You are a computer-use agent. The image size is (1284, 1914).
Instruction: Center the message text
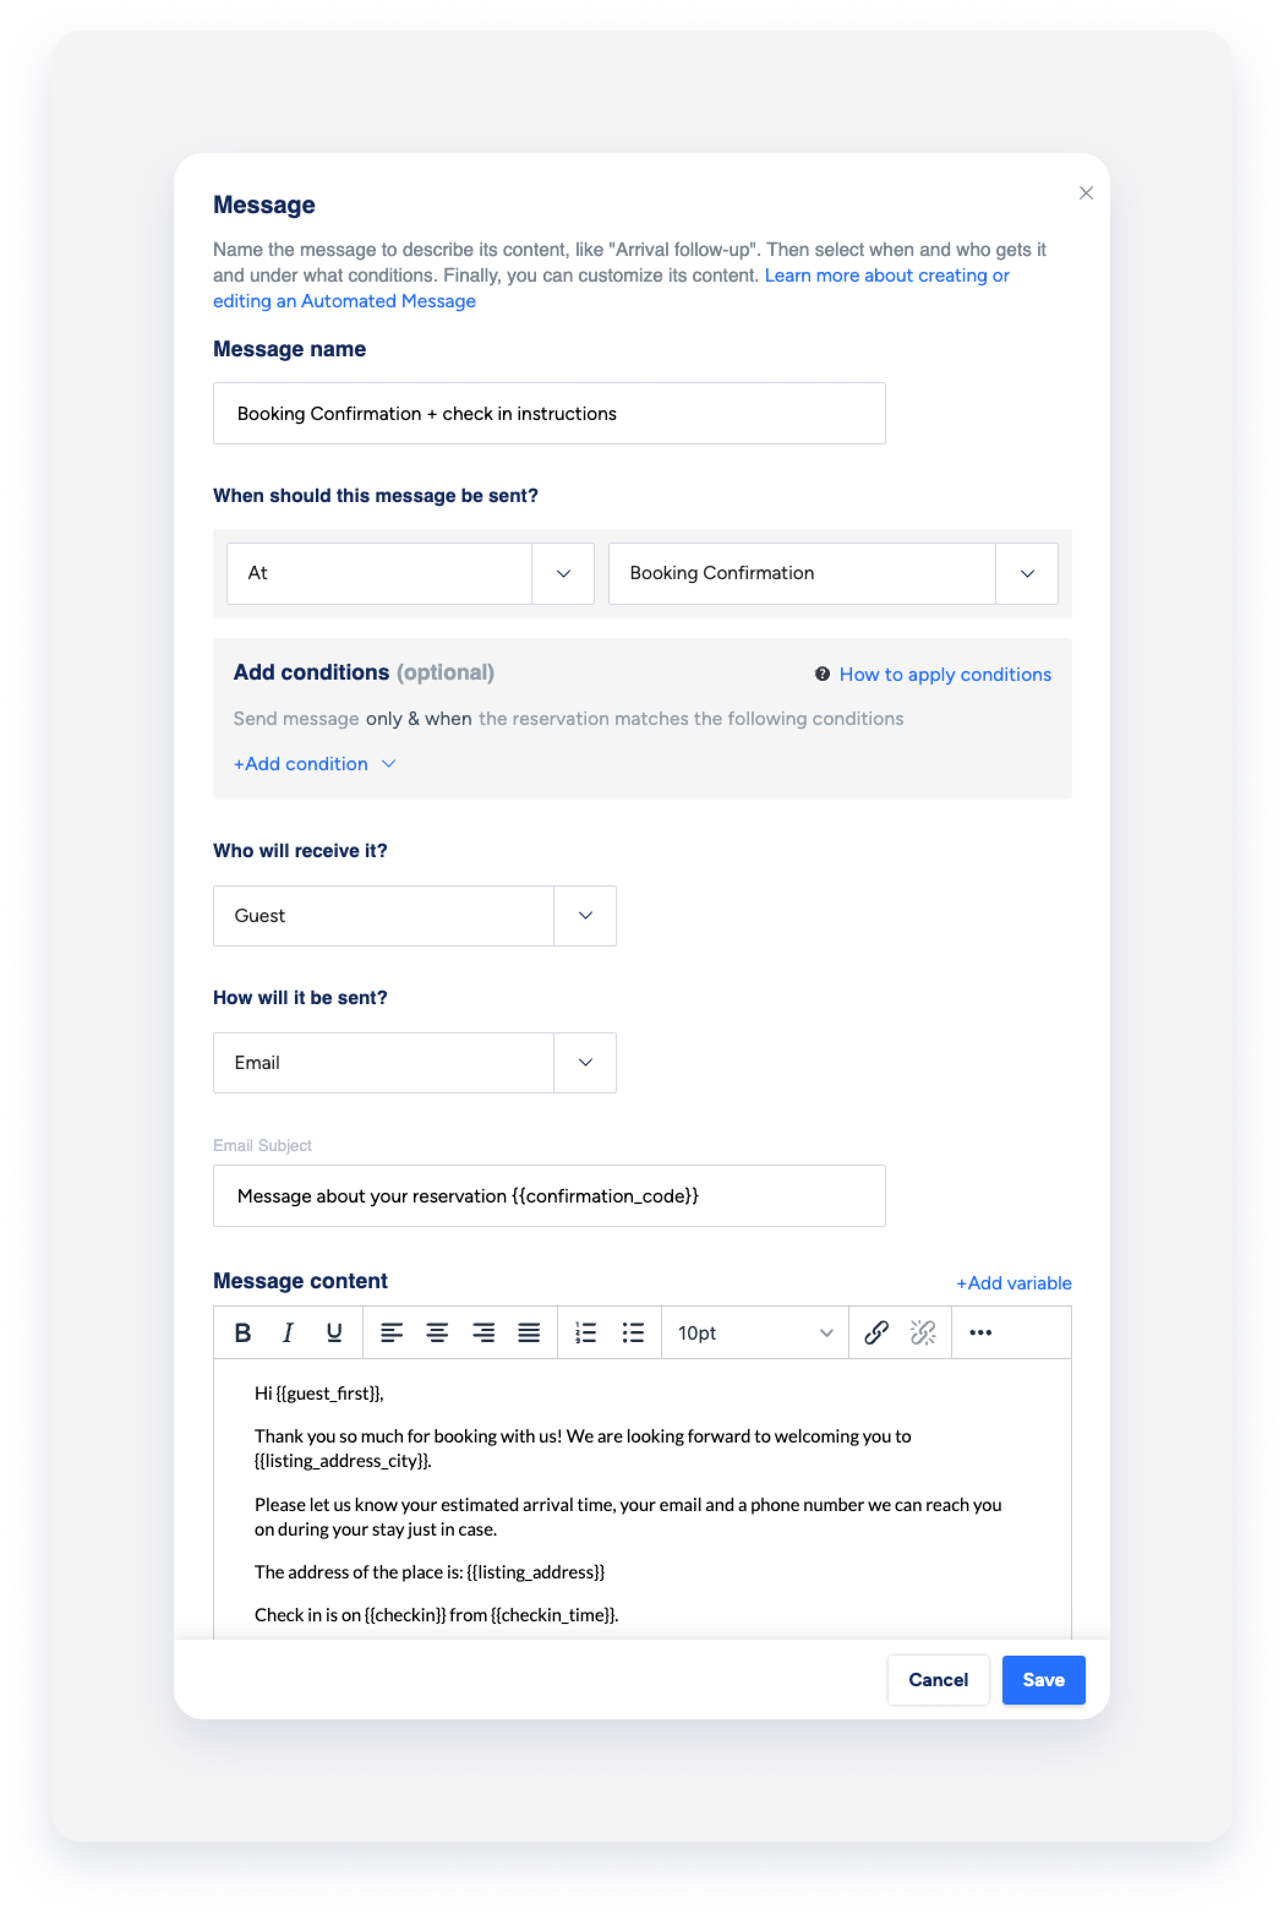pos(438,1332)
